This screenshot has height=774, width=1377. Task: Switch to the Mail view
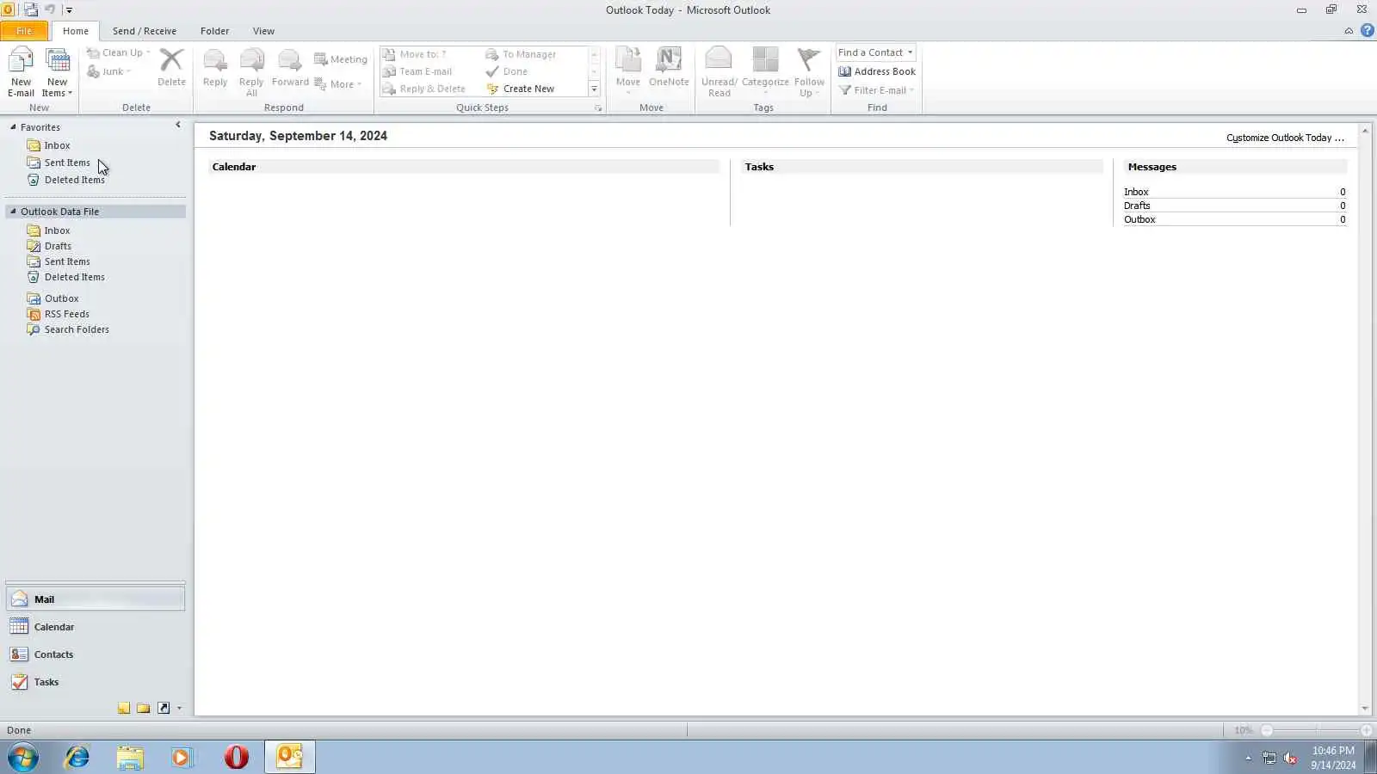[x=96, y=599]
